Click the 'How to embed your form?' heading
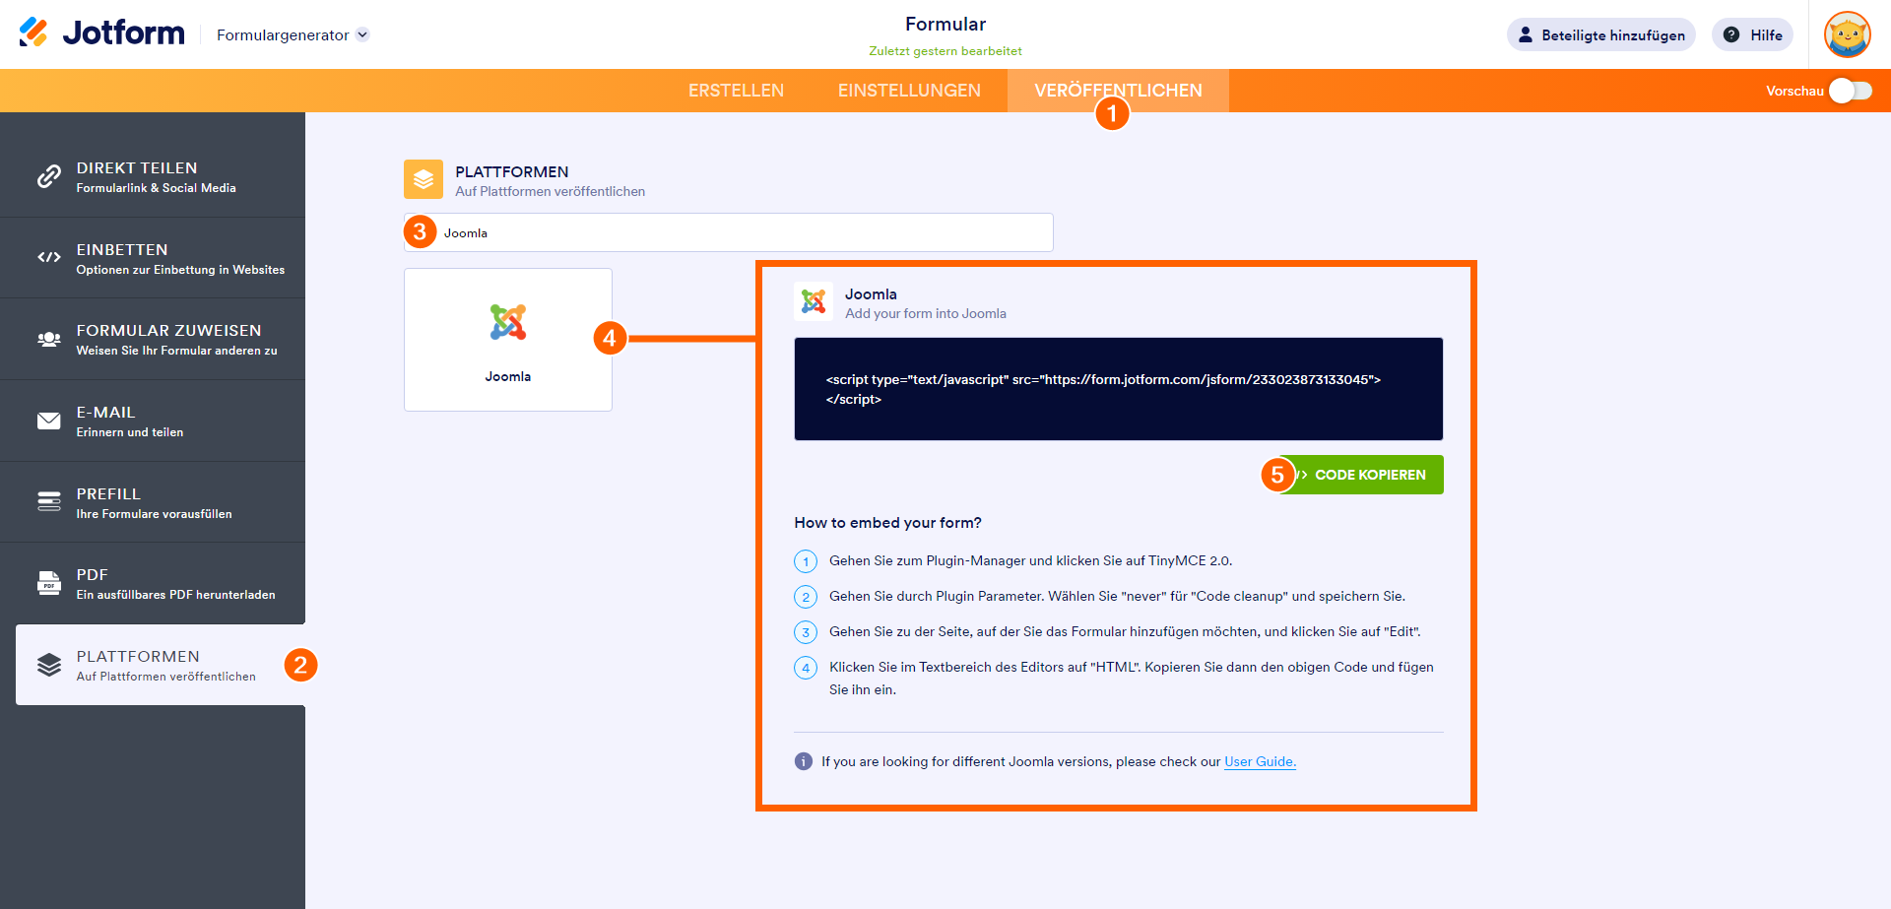1891x909 pixels. [x=888, y=523]
